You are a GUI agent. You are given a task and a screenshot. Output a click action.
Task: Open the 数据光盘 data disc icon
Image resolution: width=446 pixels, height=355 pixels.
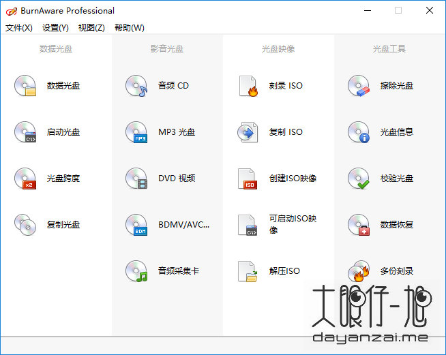25,86
